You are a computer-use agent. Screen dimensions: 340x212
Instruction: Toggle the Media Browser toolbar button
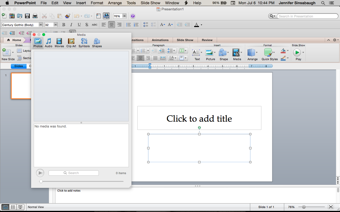tap(106, 16)
